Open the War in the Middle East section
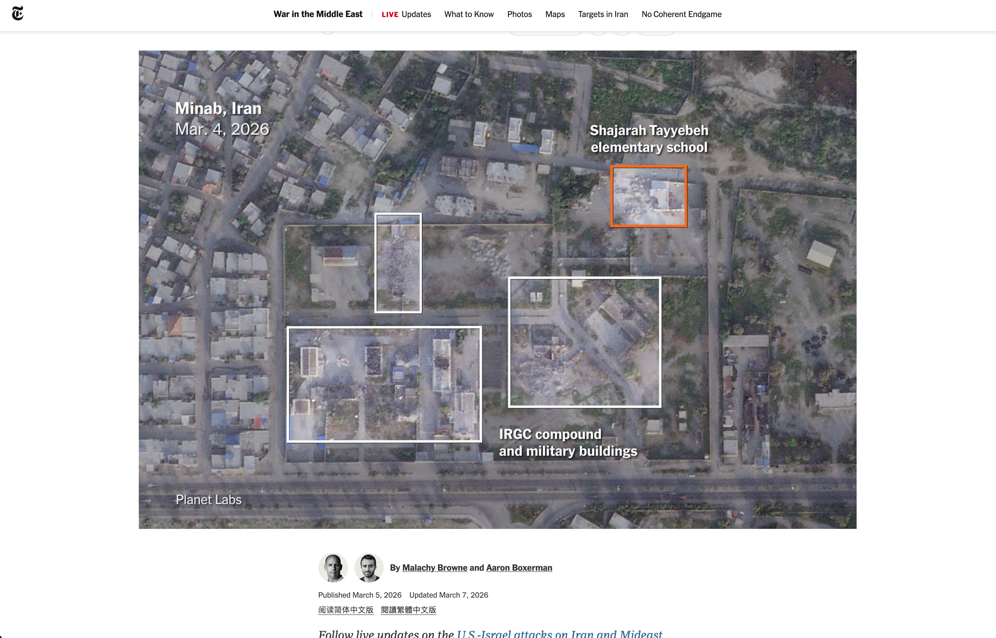Viewport: 996px width, 638px height. [x=318, y=14]
